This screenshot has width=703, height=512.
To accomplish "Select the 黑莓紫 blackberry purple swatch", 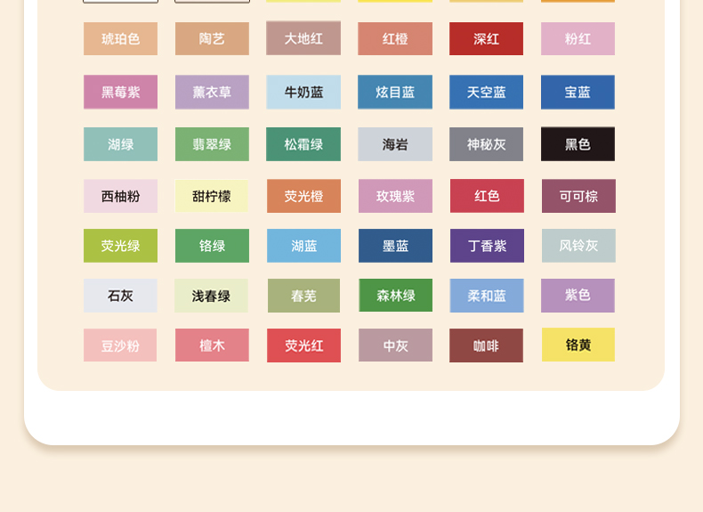I will (x=120, y=93).
